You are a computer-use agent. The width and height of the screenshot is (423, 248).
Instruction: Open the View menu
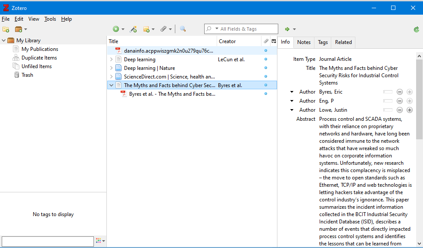[34, 19]
